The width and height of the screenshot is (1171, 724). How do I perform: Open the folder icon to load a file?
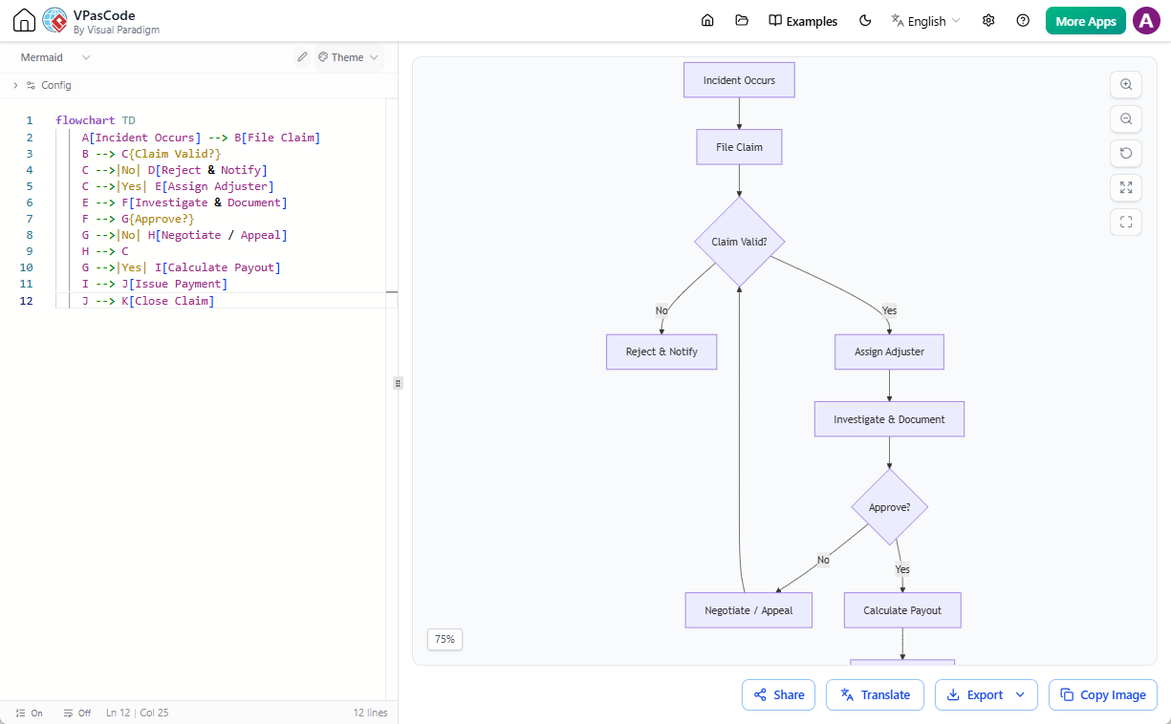click(742, 21)
